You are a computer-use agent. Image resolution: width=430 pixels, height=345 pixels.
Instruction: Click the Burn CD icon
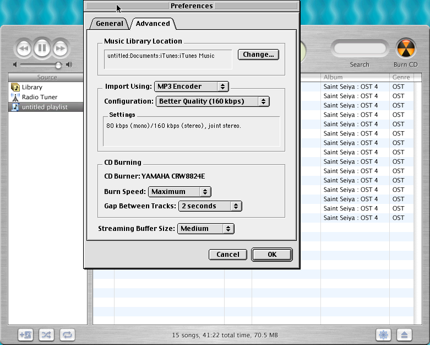(x=406, y=48)
